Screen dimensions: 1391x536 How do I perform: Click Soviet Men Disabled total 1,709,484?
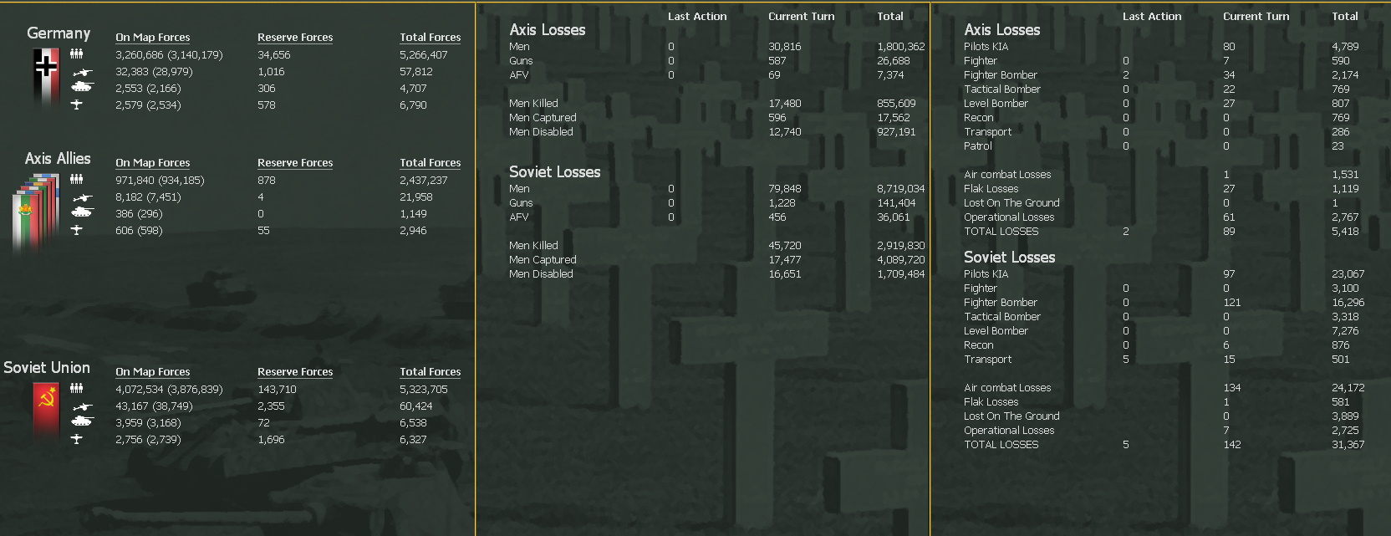tap(901, 274)
